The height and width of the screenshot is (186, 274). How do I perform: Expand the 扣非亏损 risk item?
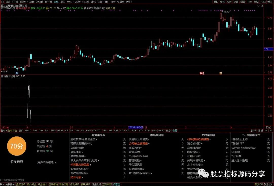pyautogui.click(x=77, y=177)
